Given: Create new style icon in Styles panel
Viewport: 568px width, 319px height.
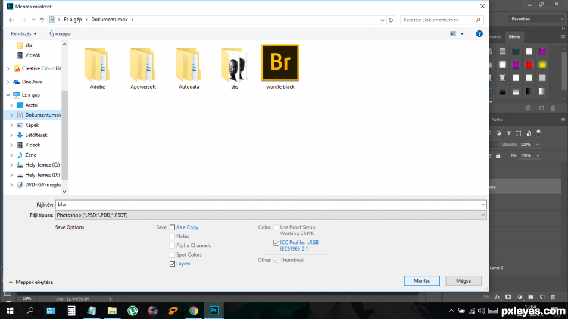Looking at the screenshot, I should [x=541, y=108].
